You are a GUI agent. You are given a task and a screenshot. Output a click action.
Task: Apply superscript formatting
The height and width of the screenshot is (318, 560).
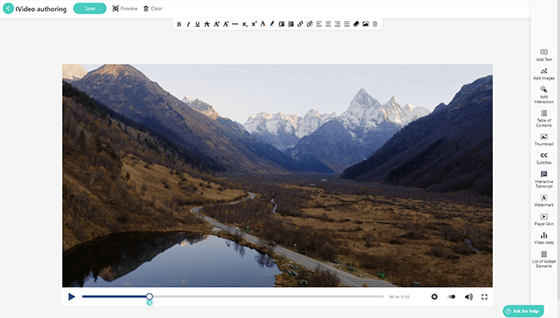[x=253, y=24]
